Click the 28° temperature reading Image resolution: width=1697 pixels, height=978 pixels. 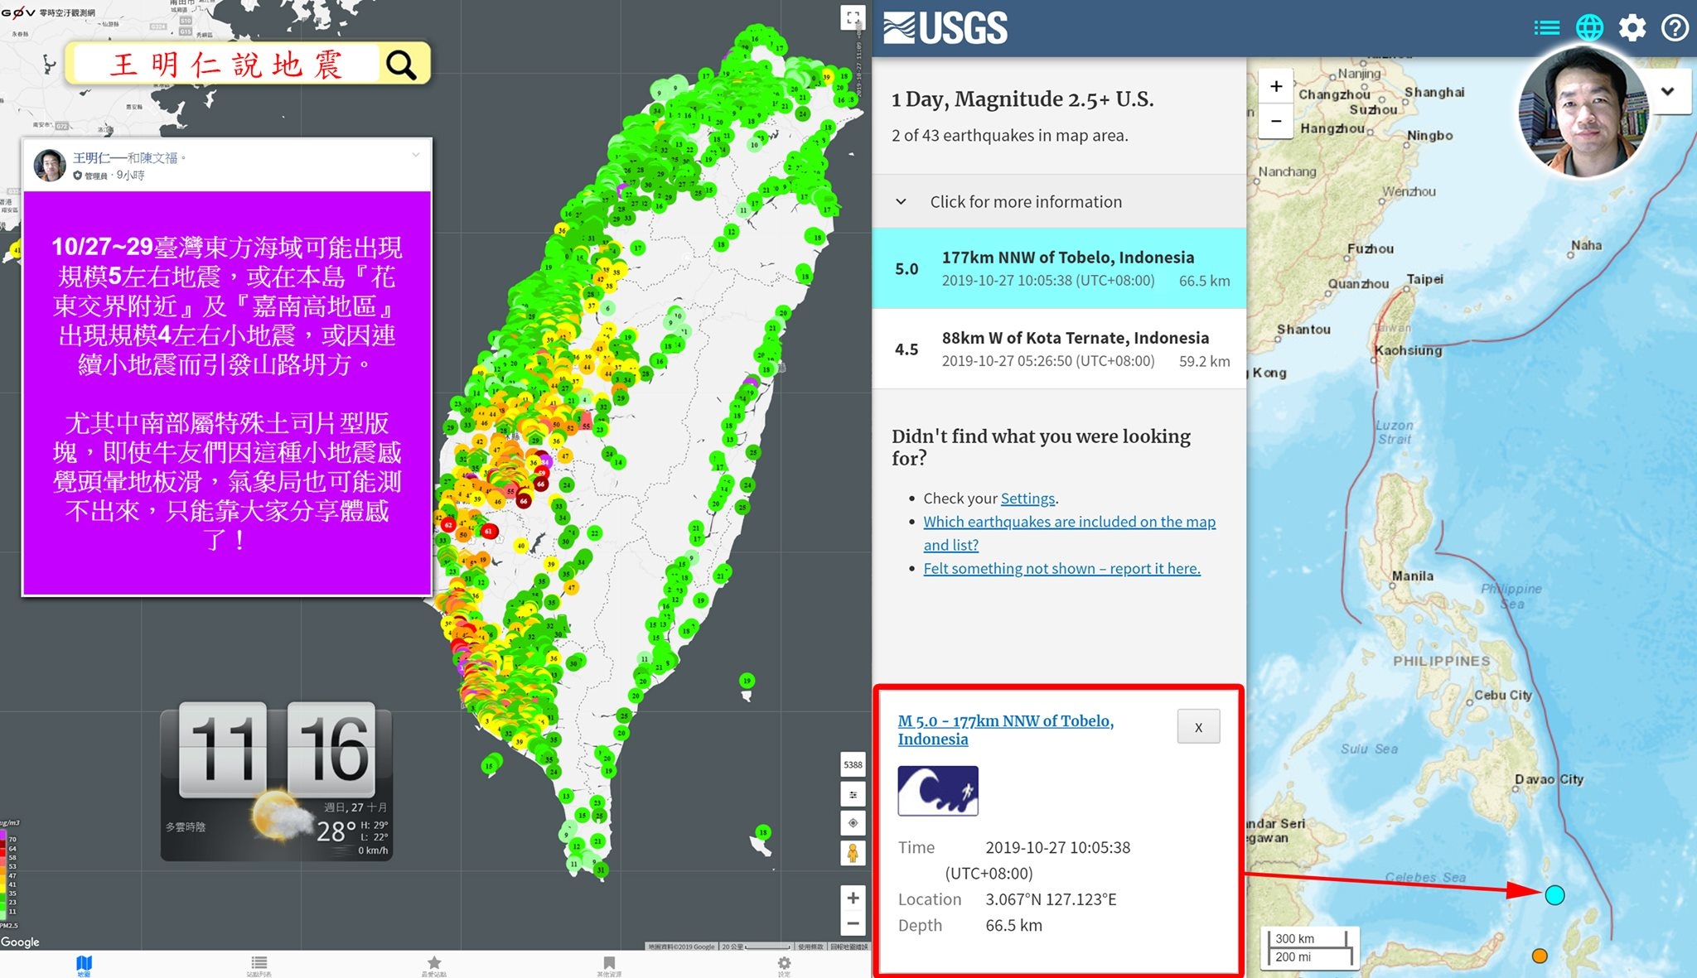coord(336,831)
